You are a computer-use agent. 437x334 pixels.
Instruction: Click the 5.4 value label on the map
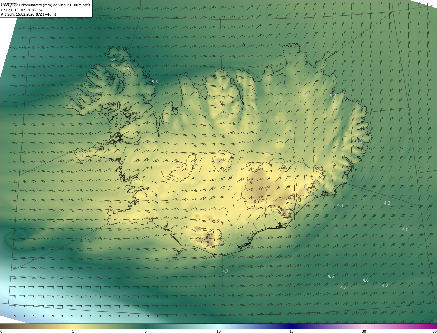click(x=112, y=59)
